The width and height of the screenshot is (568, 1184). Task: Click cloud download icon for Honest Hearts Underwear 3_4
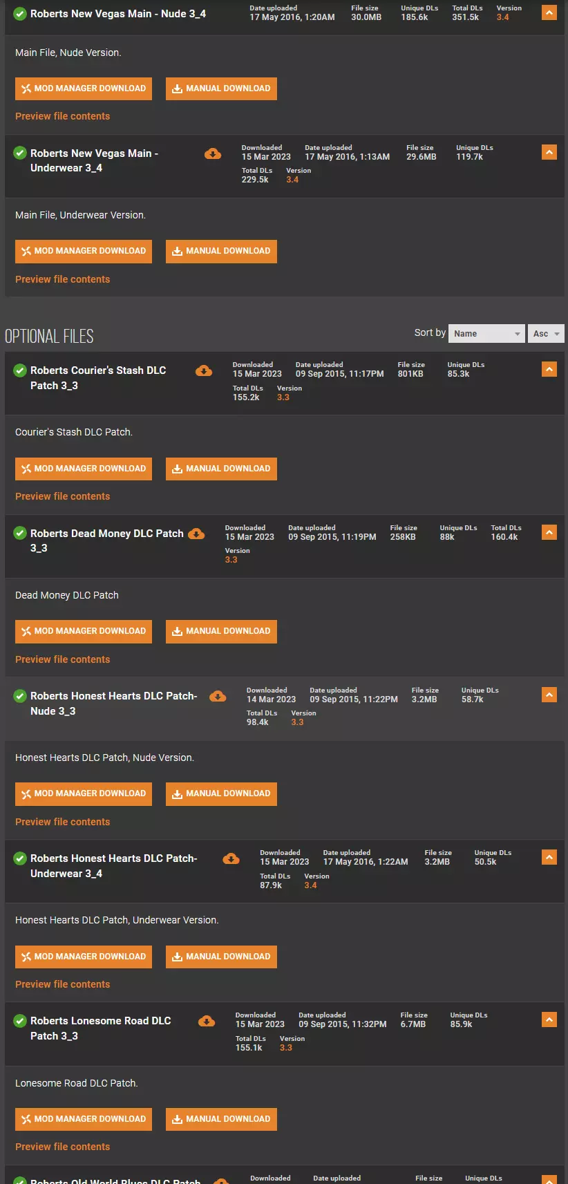pos(231,858)
